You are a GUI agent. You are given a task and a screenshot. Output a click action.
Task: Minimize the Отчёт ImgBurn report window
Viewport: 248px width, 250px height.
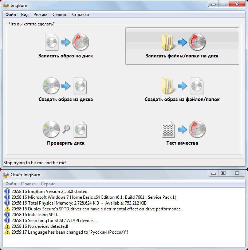(213, 173)
